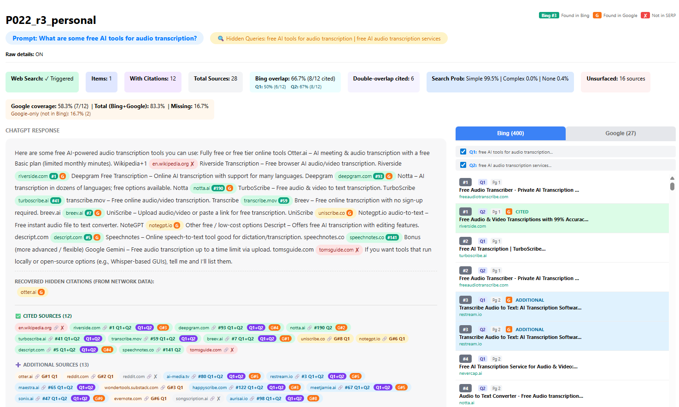Click link icon beside transcribe.mov in Cited Sources
679x407 pixels.
(146, 339)
